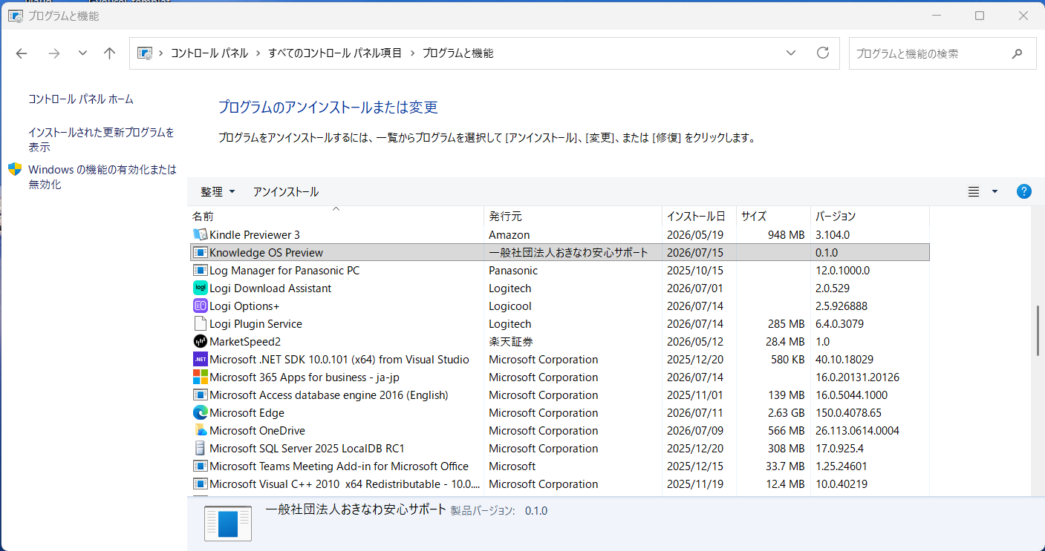The width and height of the screenshot is (1045, 551).
Task: Click the Microsoft Teams Meeting Add-in icon
Action: click(x=200, y=466)
